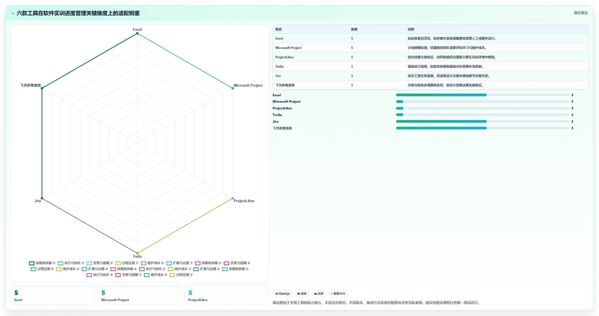599x316 pixels.
Task: Open the 数据卡片 chip
Action: click(x=338, y=294)
